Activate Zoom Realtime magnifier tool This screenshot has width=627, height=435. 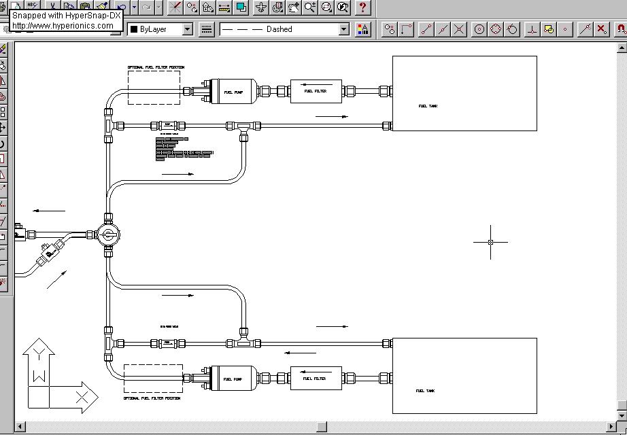pyautogui.click(x=310, y=7)
